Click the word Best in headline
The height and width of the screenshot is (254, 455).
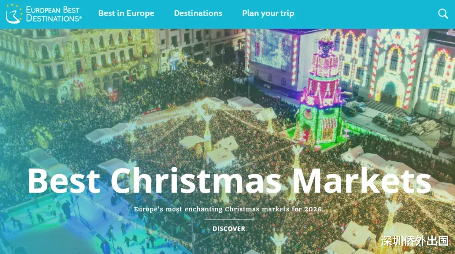tap(64, 181)
